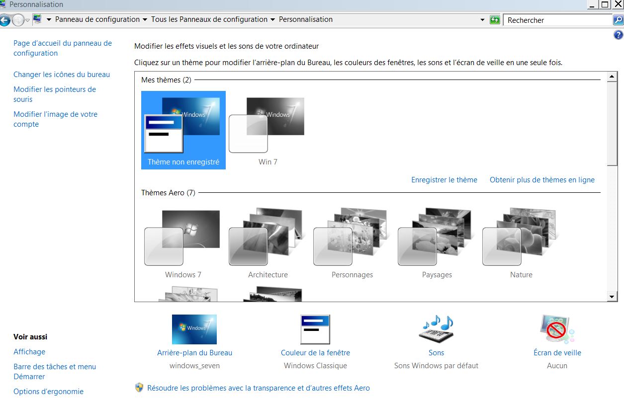Open the address bar history dropdown arrow
This screenshot has height=403, width=624.
pyautogui.click(x=482, y=20)
